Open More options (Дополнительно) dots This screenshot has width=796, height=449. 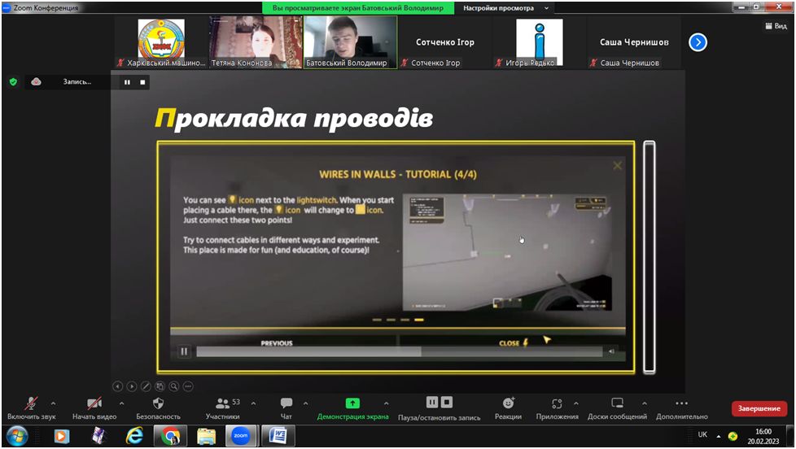[682, 403]
